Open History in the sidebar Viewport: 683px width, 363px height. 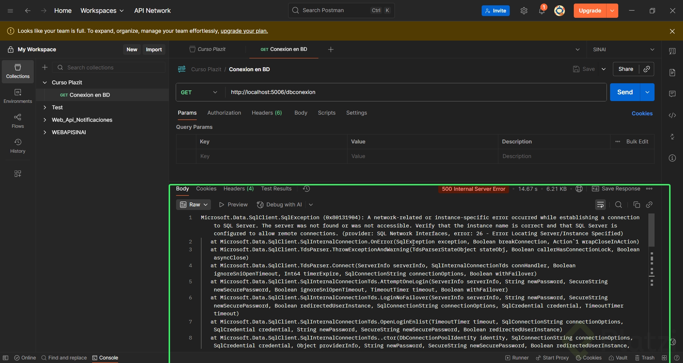[18, 146]
